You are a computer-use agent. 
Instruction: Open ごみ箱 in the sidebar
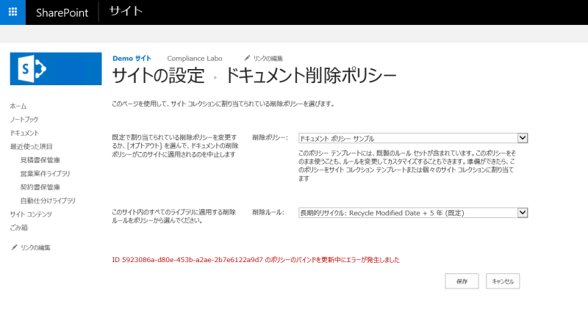pyautogui.click(x=19, y=228)
